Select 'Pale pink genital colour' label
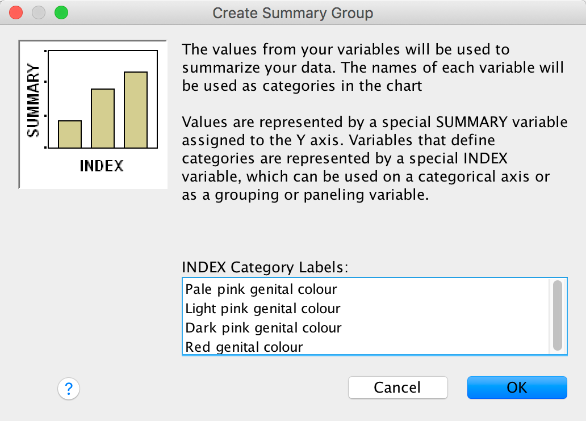586x421 pixels. click(x=261, y=289)
